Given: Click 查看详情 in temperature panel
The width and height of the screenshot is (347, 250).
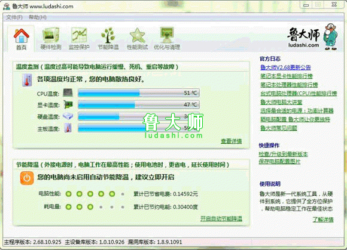Looking at the screenshot, I should click(232, 141).
